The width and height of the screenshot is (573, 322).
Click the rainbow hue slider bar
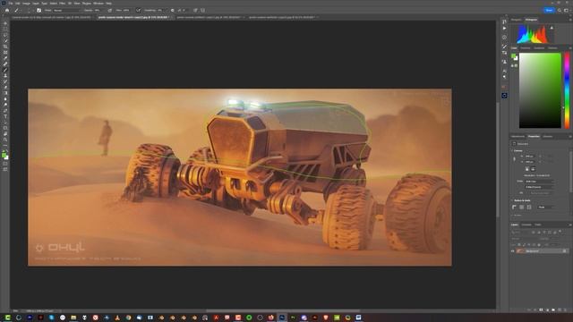click(567, 90)
